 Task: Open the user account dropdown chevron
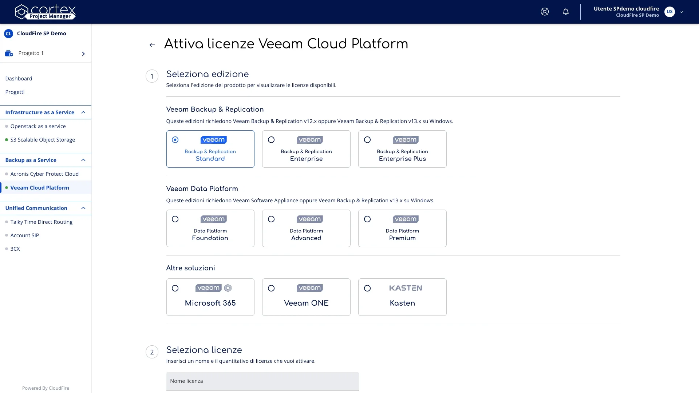click(682, 12)
